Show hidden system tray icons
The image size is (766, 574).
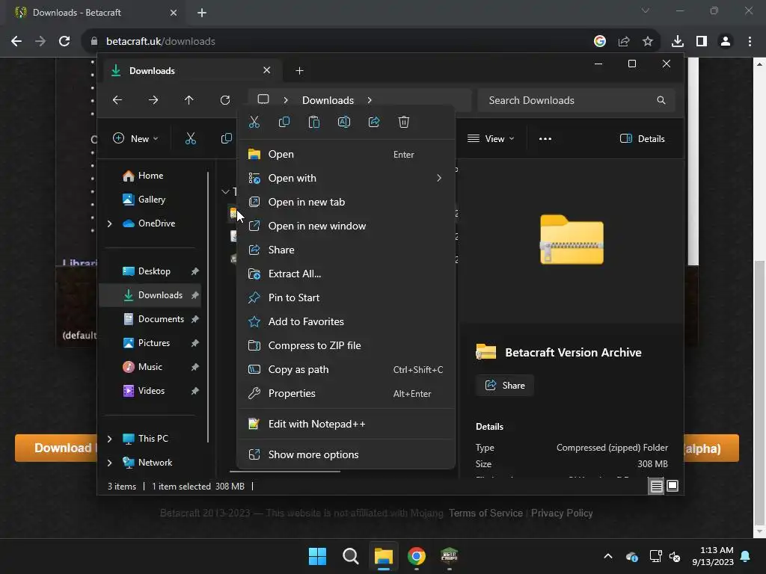pyautogui.click(x=608, y=556)
